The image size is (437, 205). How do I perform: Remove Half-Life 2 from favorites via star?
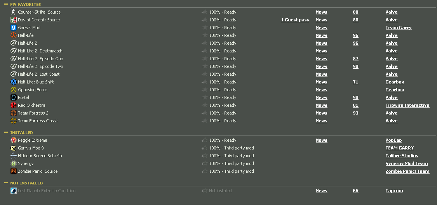click(204, 43)
